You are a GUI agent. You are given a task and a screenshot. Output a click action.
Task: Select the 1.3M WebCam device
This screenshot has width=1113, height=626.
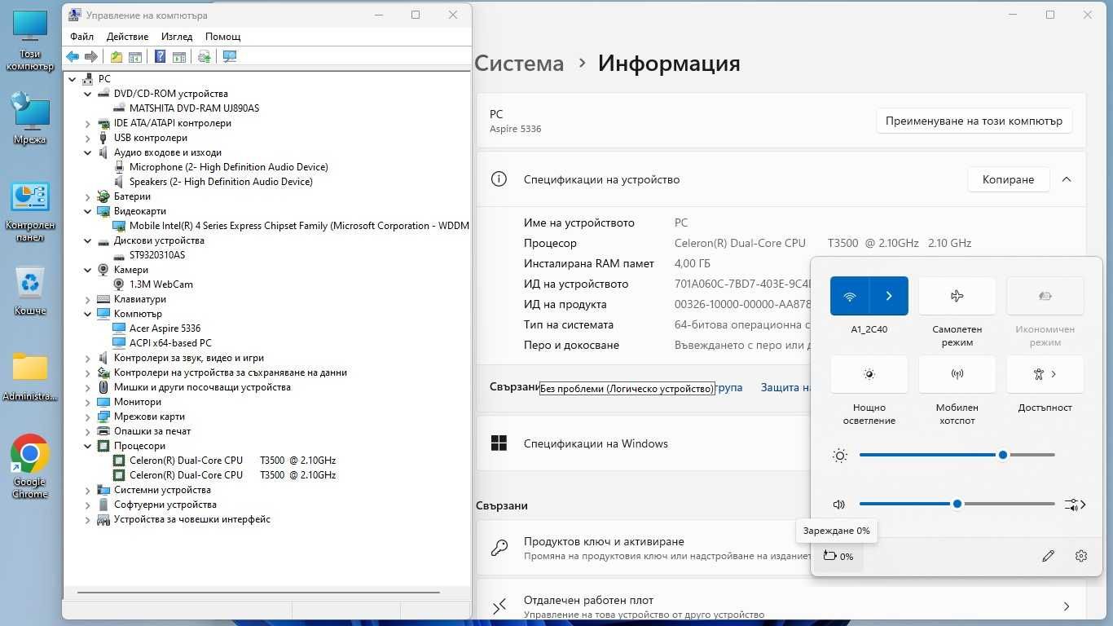pyautogui.click(x=161, y=284)
